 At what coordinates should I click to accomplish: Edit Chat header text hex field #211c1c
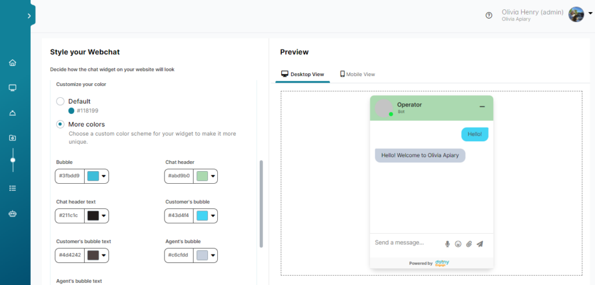pyautogui.click(x=70, y=216)
